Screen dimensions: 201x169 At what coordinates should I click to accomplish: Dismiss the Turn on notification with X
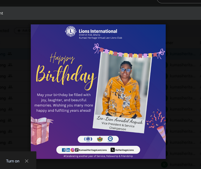[27, 161]
